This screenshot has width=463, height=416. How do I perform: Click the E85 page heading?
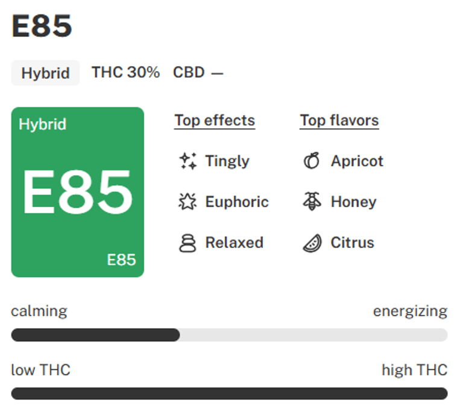(42, 26)
